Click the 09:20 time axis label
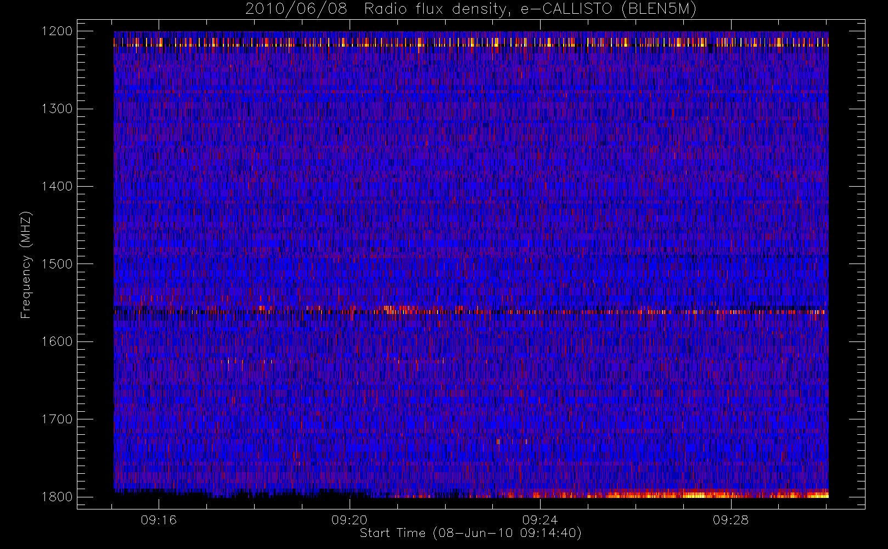 point(350,520)
